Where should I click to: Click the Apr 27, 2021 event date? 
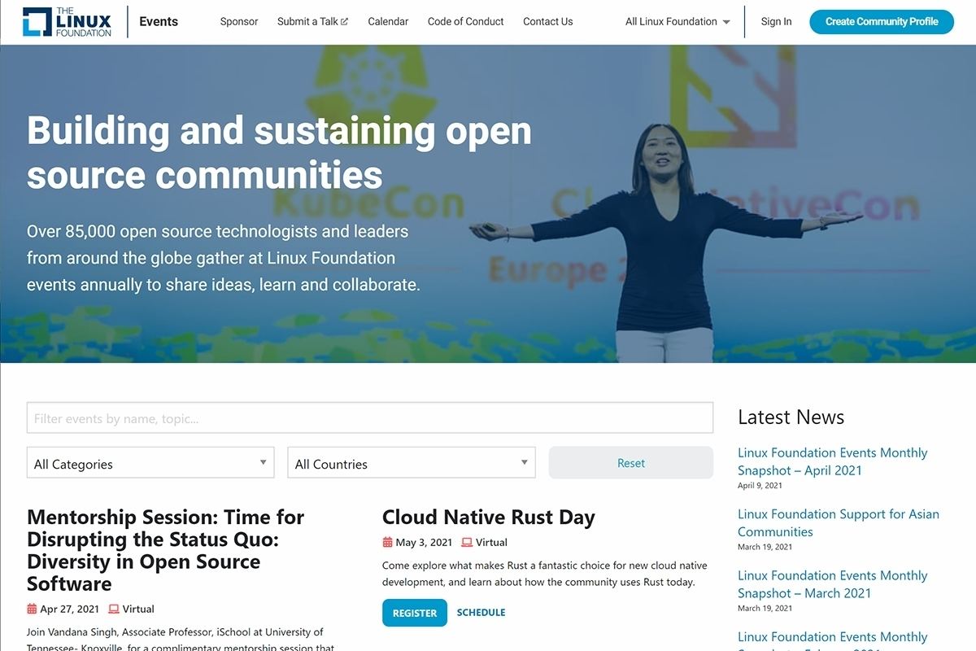(x=69, y=609)
